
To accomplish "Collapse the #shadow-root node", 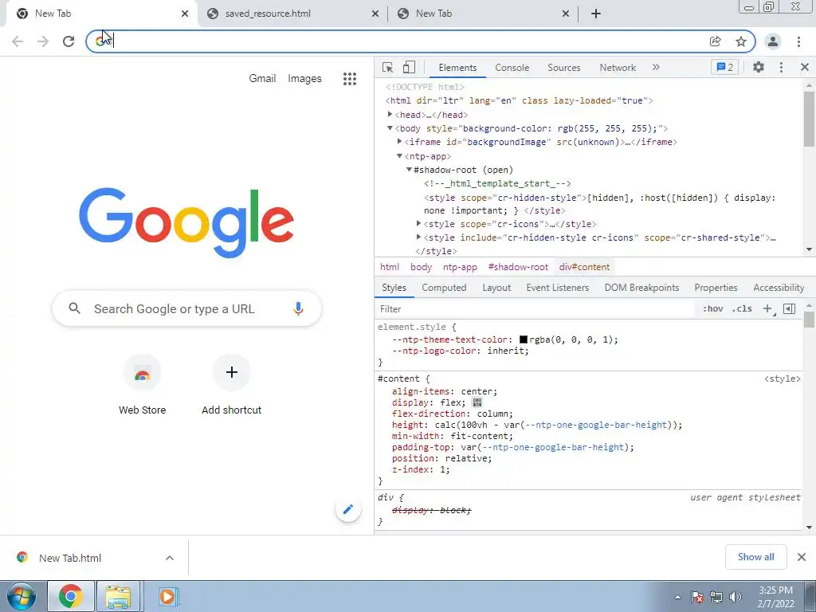I will pos(409,170).
